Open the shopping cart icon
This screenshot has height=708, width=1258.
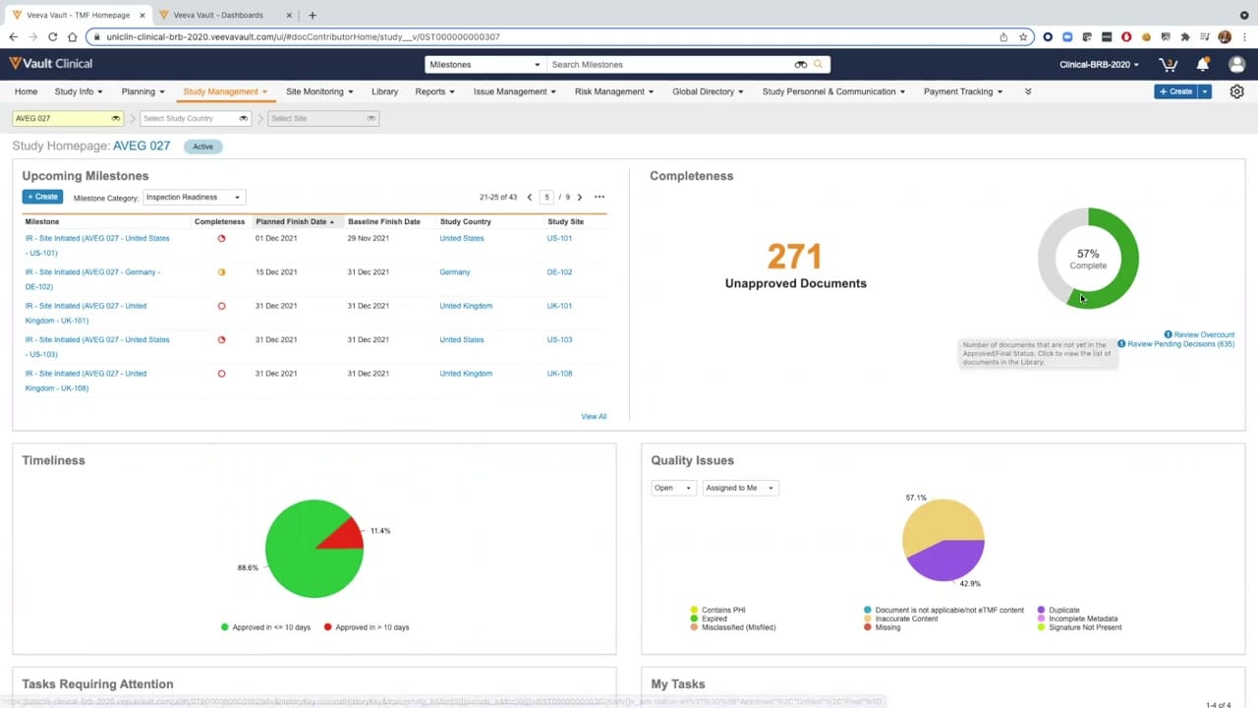[1168, 65]
